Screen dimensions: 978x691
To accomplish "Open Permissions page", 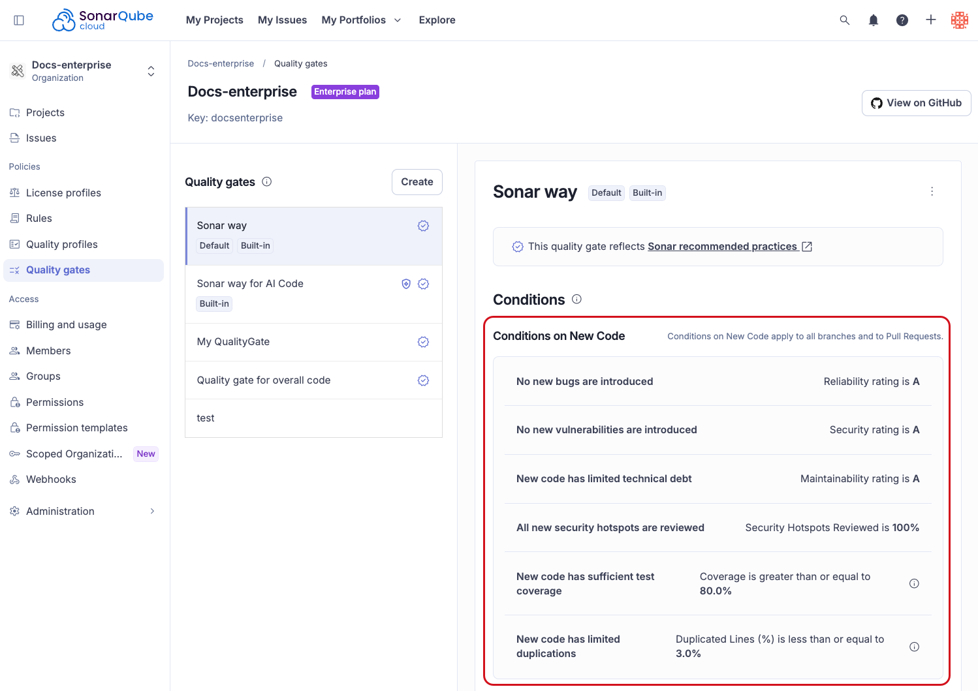I will pyautogui.click(x=84, y=403).
